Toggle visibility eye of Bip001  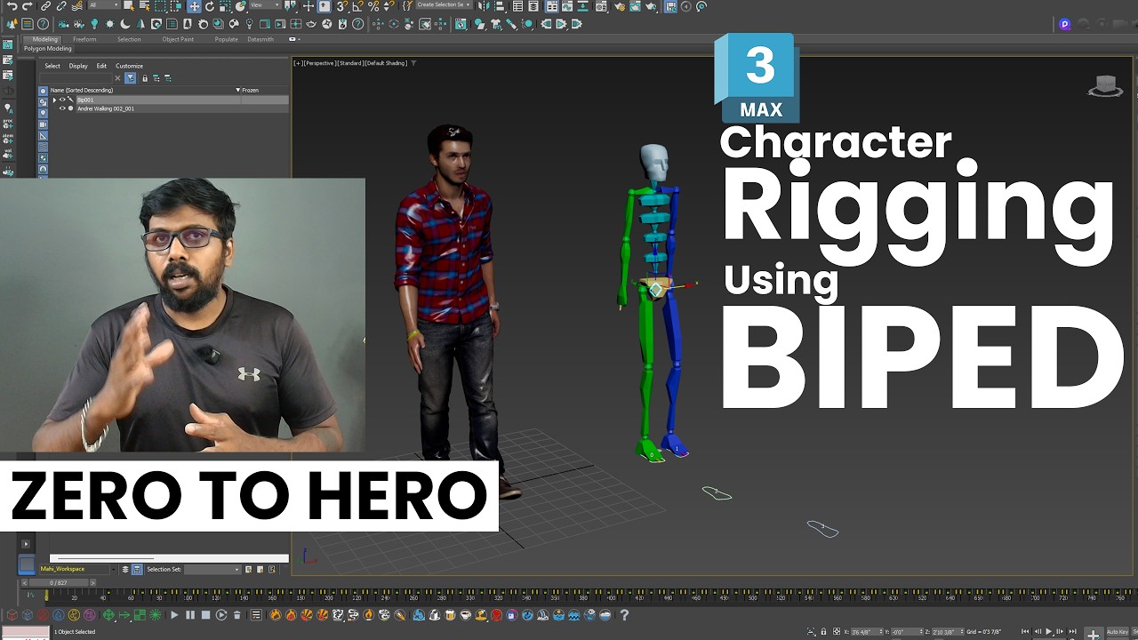click(x=62, y=100)
